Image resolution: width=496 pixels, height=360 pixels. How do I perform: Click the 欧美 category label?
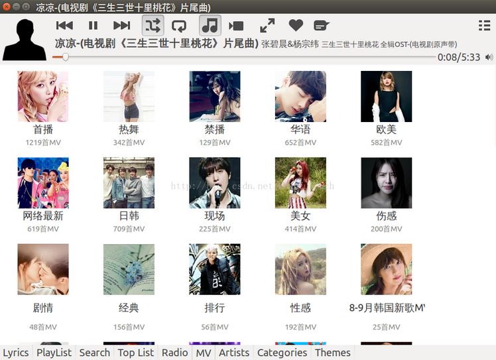click(x=386, y=129)
